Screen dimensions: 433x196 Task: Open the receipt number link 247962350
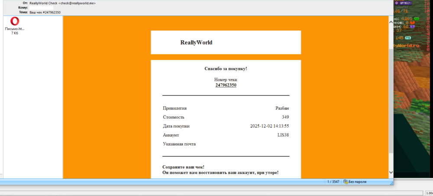coord(226,85)
